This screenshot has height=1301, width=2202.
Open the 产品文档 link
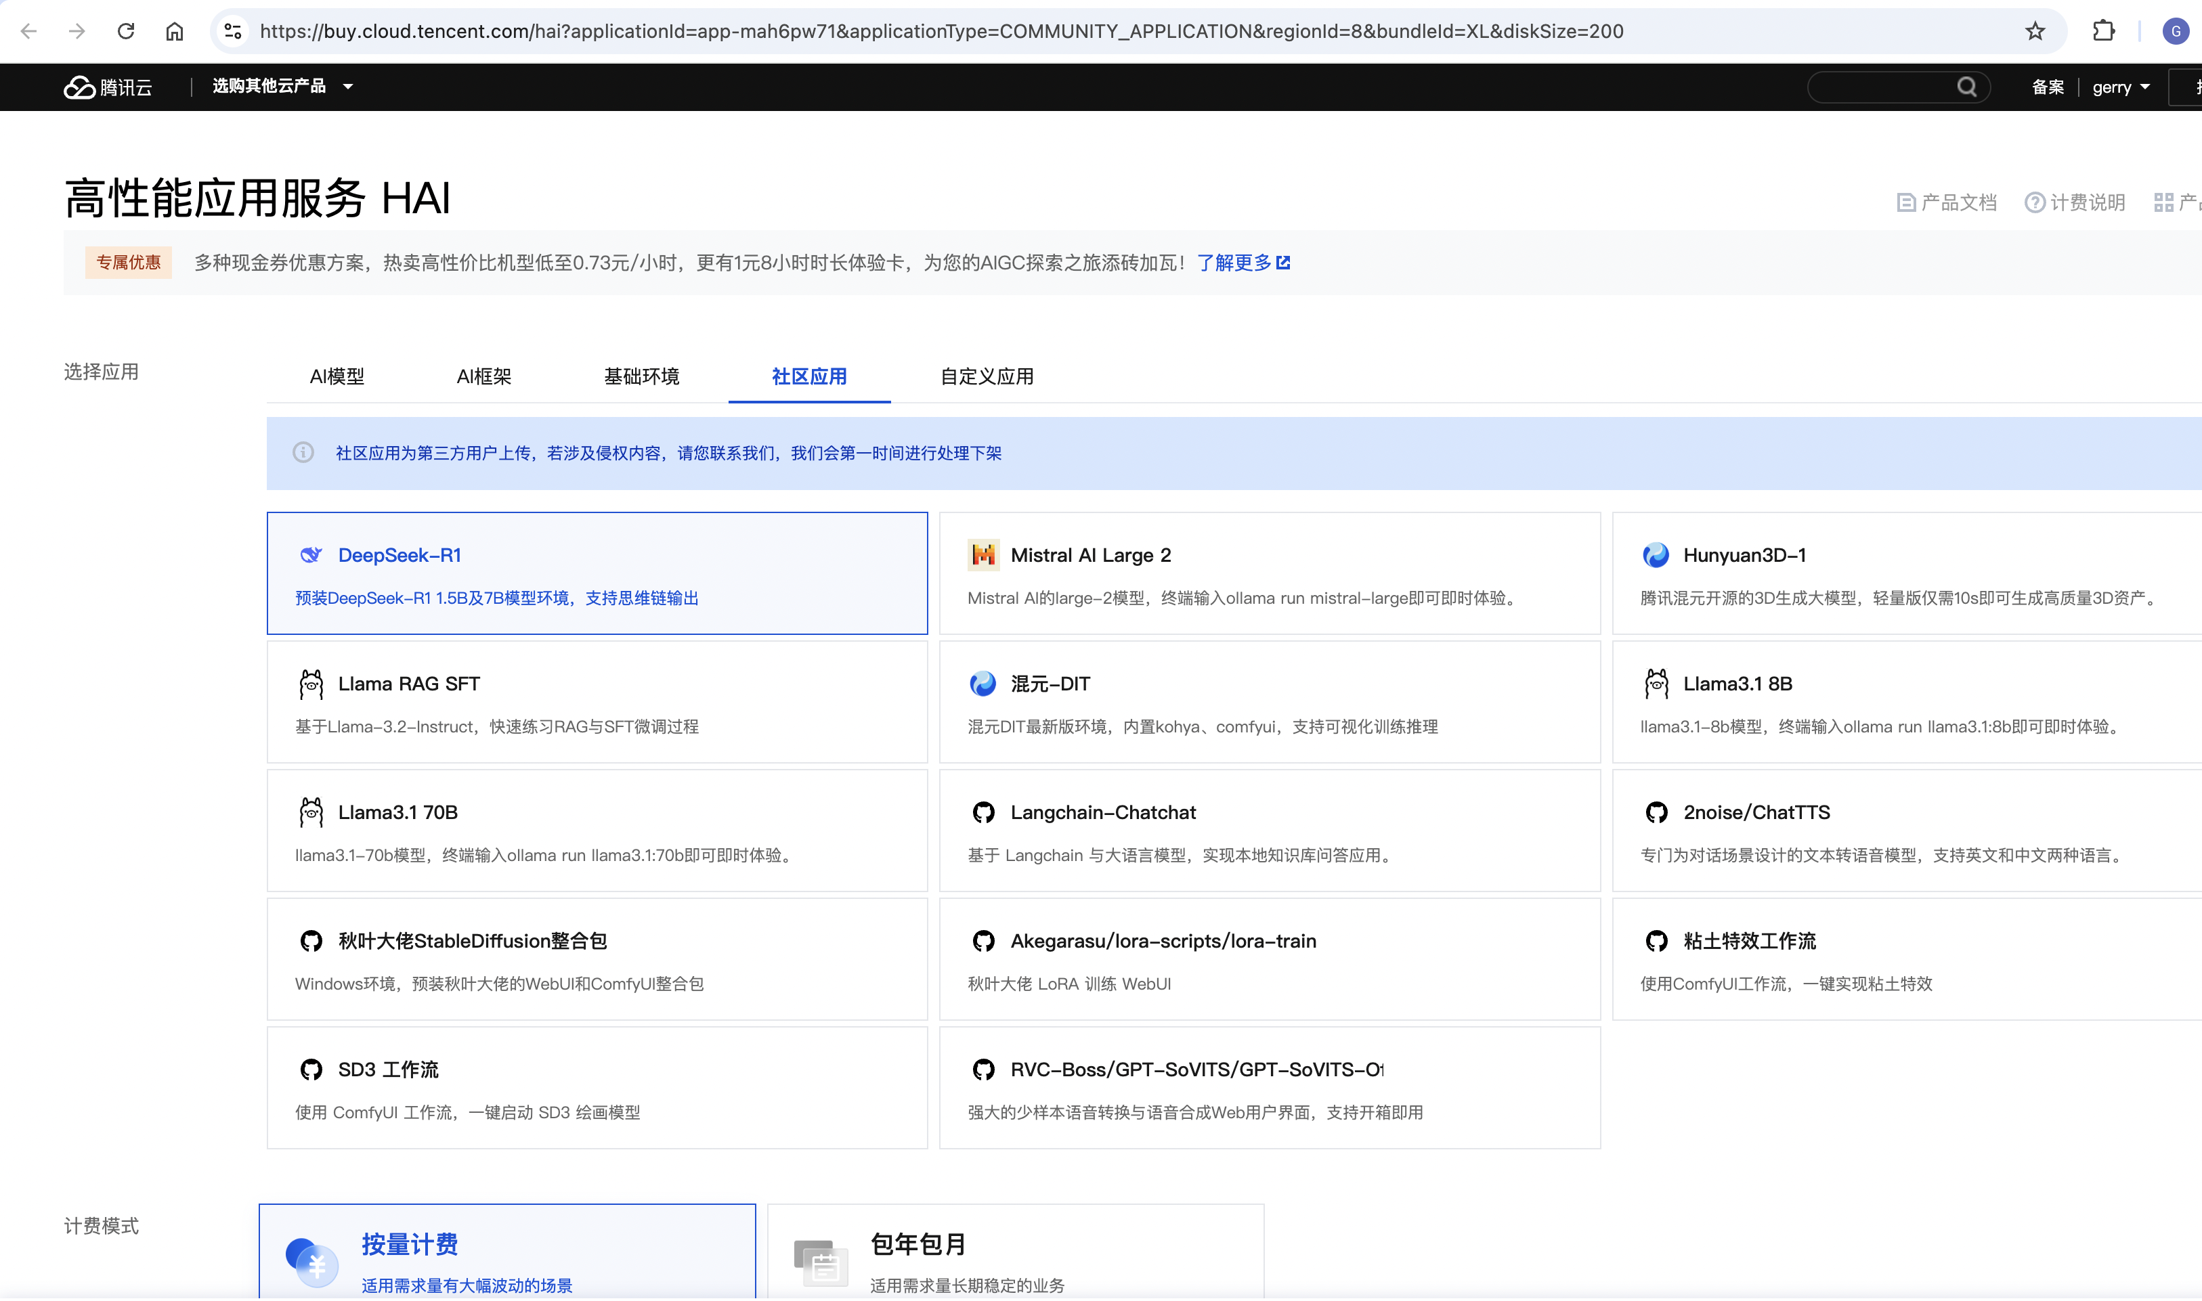click(1946, 202)
